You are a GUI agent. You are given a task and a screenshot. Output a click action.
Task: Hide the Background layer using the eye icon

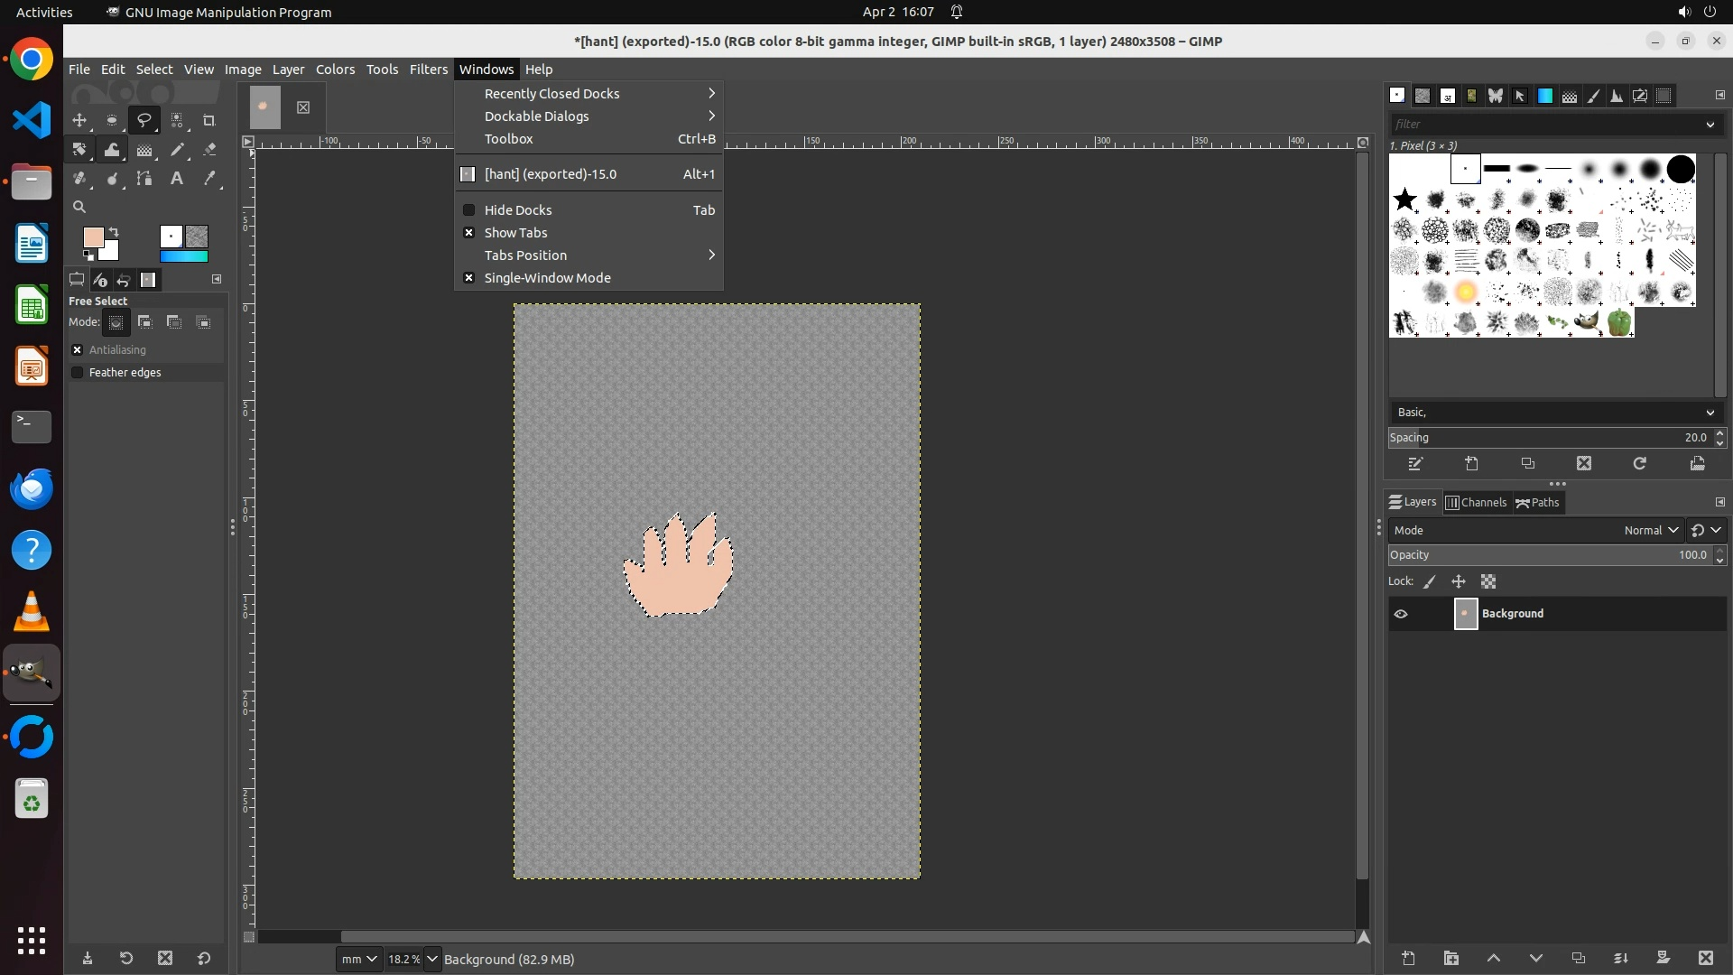tap(1401, 614)
